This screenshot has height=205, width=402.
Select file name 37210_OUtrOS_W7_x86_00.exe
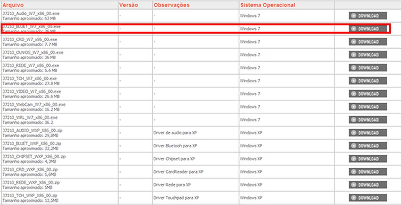(33, 53)
